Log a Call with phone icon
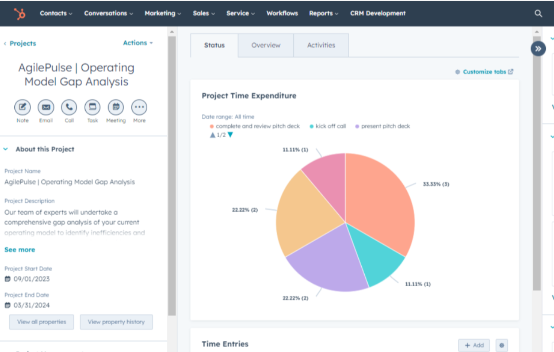 [x=69, y=107]
